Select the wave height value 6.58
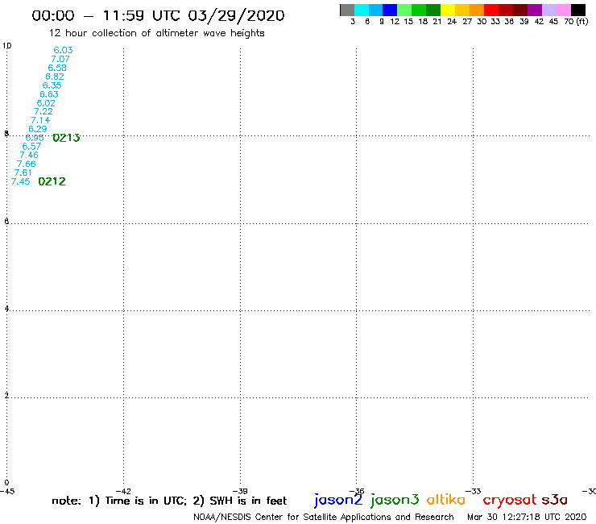 click(57, 68)
